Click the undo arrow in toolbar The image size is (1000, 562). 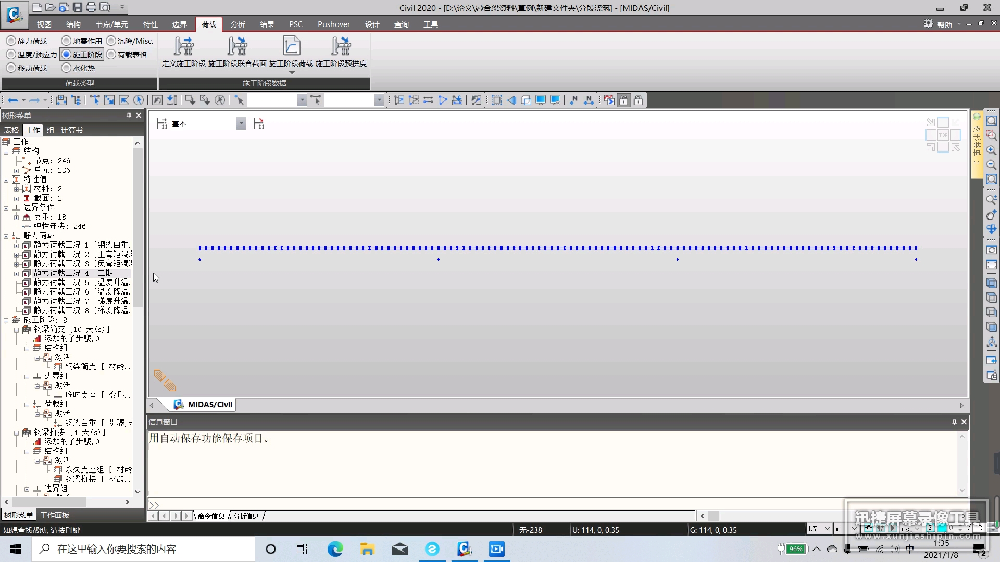[14, 100]
